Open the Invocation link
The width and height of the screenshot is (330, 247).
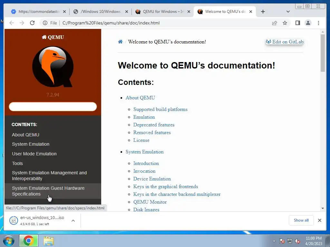(144, 171)
